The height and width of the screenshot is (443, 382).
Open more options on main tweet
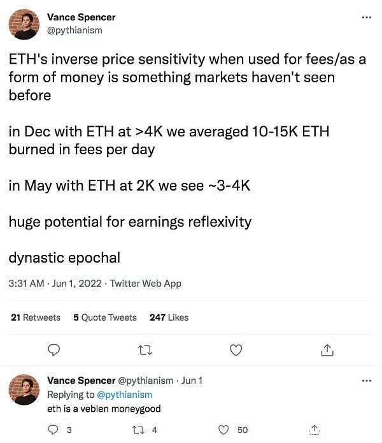[x=366, y=17]
